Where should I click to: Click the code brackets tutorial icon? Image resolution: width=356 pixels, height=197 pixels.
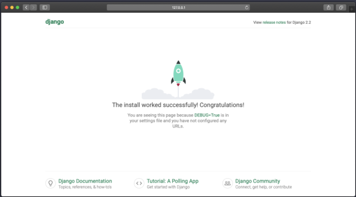pos(139,183)
